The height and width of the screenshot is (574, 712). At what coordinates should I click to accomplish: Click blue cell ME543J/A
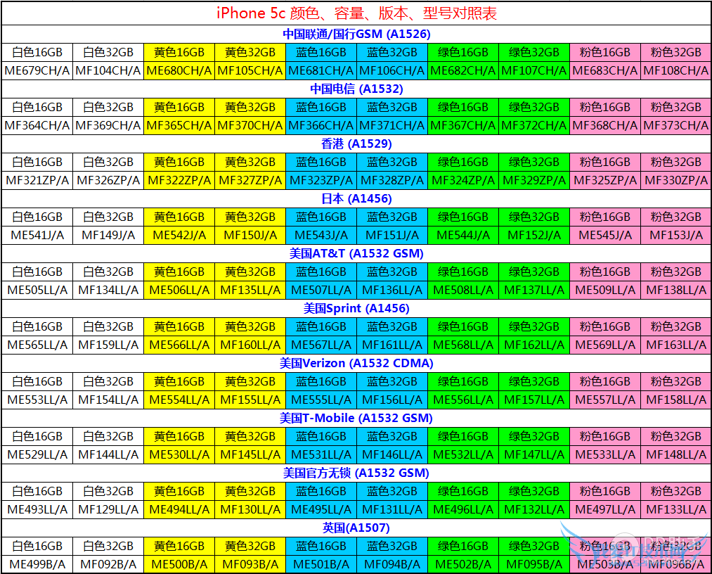point(321,236)
